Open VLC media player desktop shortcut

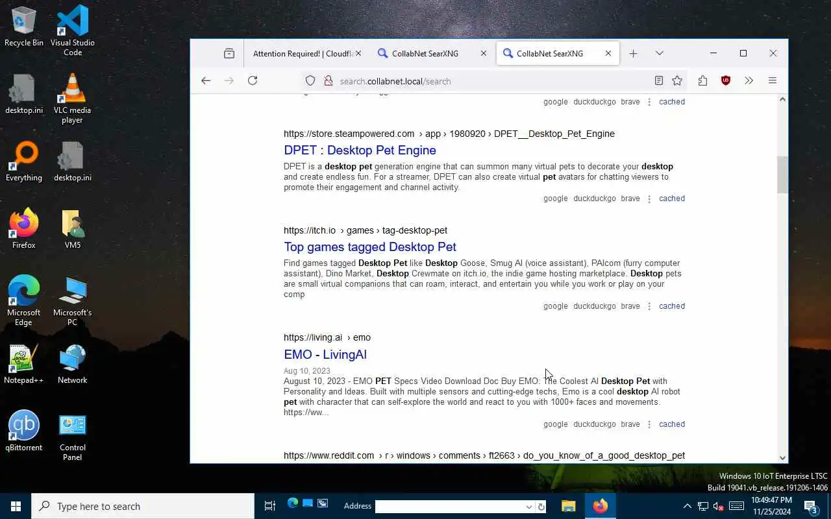72,98
